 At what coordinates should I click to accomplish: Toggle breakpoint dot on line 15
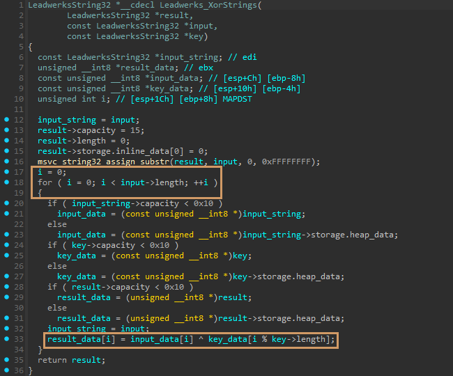(7, 150)
